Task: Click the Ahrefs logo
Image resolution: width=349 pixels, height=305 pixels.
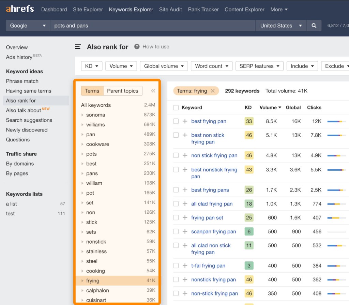Action: 20,9
